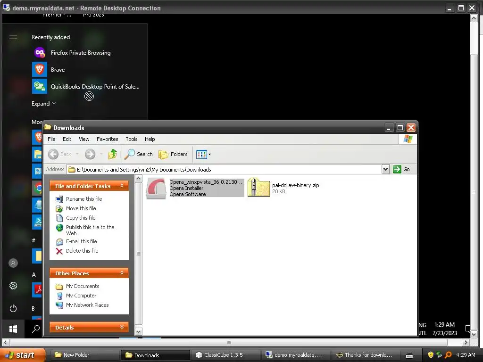Click the XP Start button
This screenshot has width=483, height=362.
pyautogui.click(x=23, y=355)
